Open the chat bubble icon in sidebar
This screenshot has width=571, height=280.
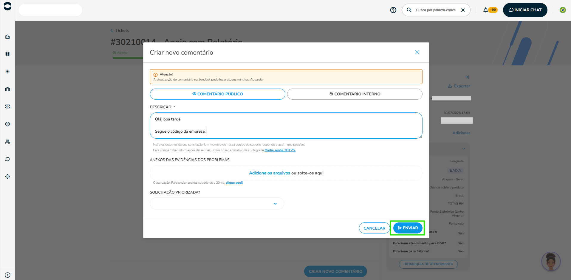click(7, 159)
